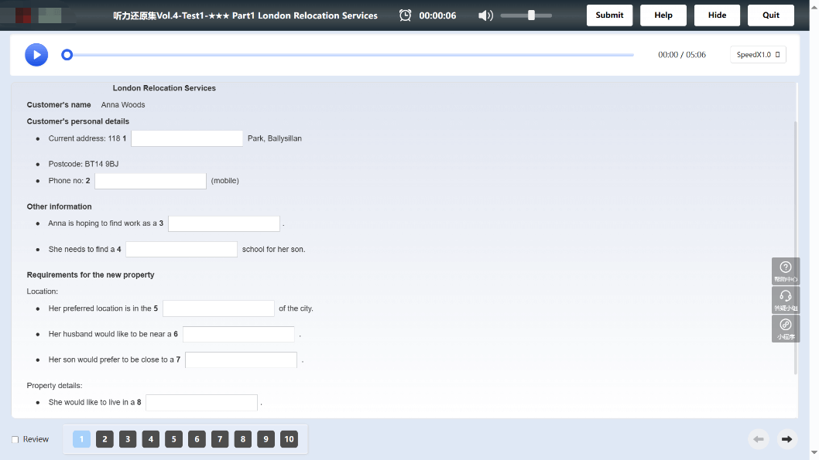Screen dimensions: 819x460
Task: Jump to question 9 in navigator
Action: point(266,439)
